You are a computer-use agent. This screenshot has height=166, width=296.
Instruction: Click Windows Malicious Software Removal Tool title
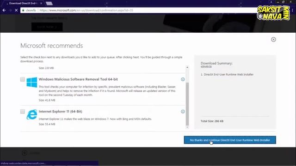pyautogui.click(x=78, y=79)
